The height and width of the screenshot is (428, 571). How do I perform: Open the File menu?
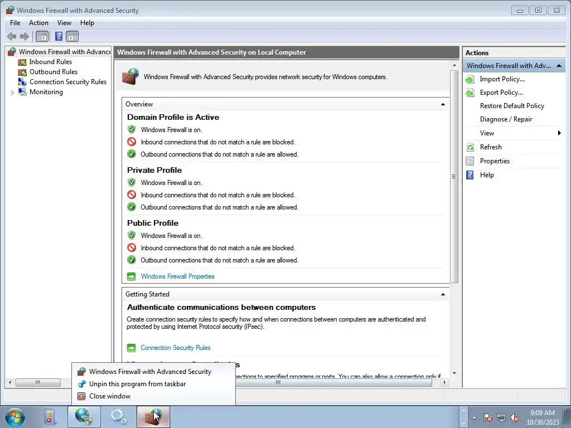15,22
